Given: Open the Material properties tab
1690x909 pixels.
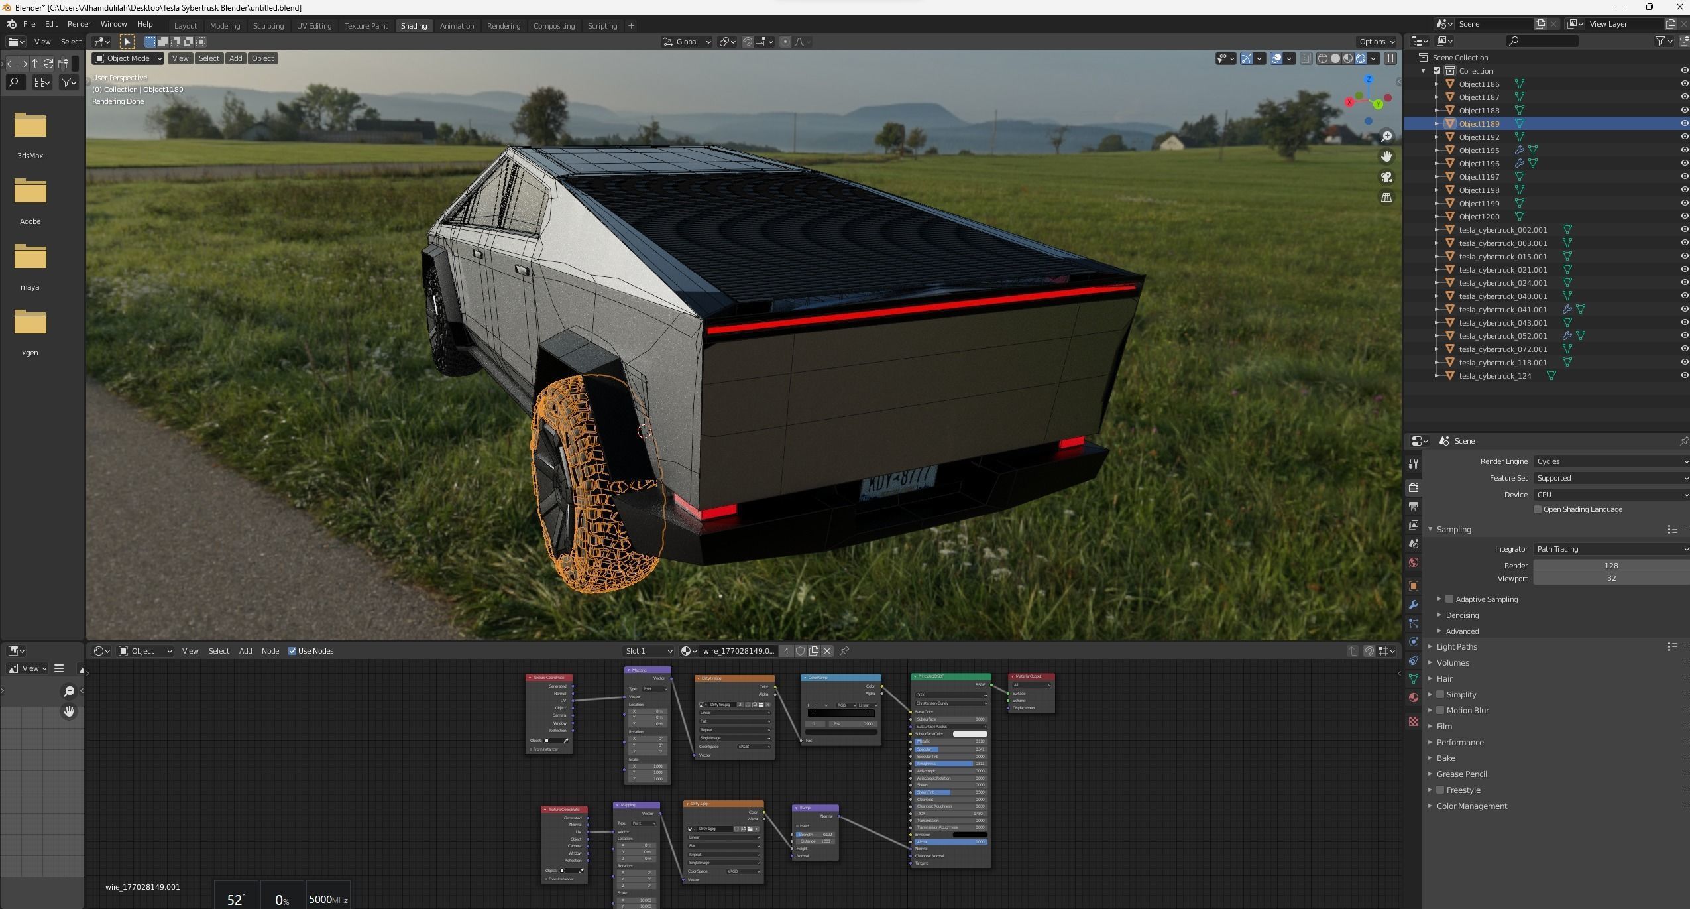Looking at the screenshot, I should (1413, 697).
